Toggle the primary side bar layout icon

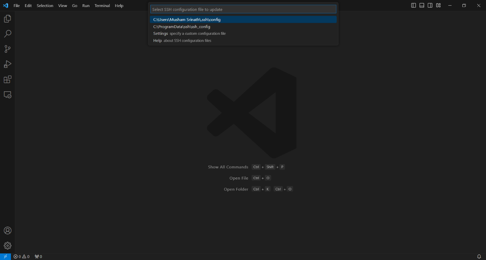pos(413,5)
